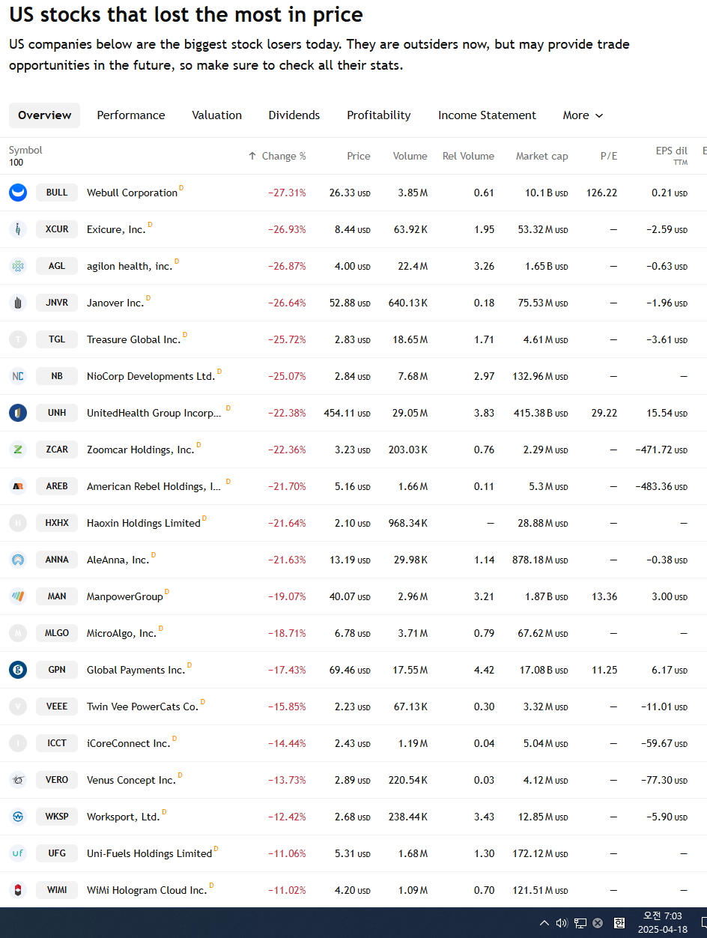Open the UNH ticker symbol link
Screen dimensions: 707x938
(57, 413)
